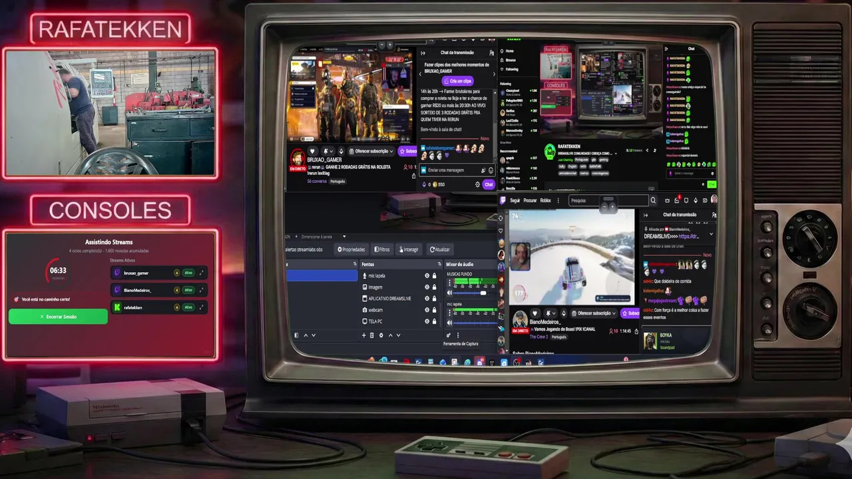Open notification bell dropdown for BRUXAO_GAMER

click(x=328, y=151)
